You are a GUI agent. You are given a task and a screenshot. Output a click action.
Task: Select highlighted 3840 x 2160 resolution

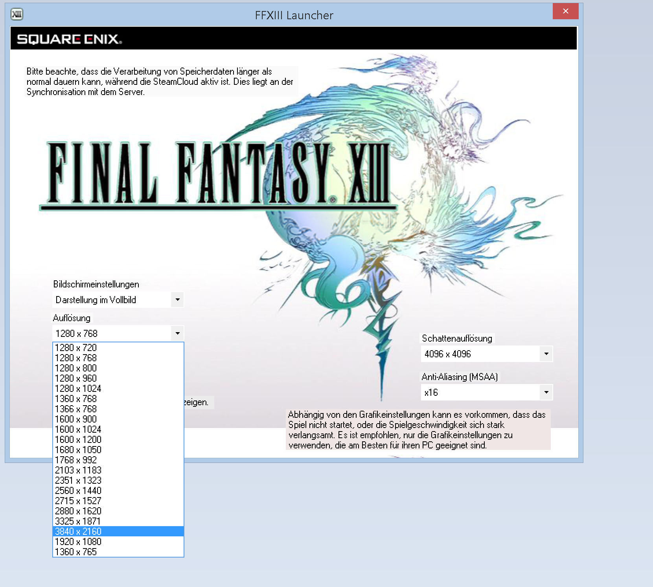pyautogui.click(x=118, y=531)
